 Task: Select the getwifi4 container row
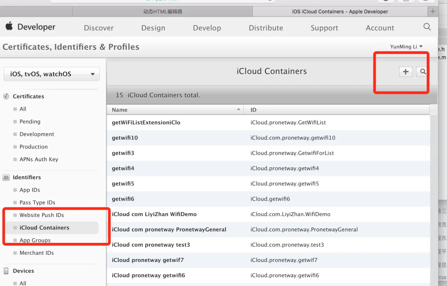pyautogui.click(x=268, y=168)
